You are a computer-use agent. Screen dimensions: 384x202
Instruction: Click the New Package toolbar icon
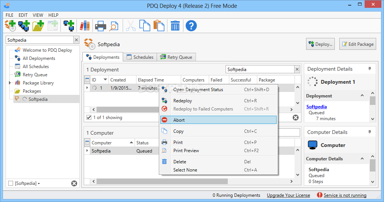pyautogui.click(x=10, y=26)
